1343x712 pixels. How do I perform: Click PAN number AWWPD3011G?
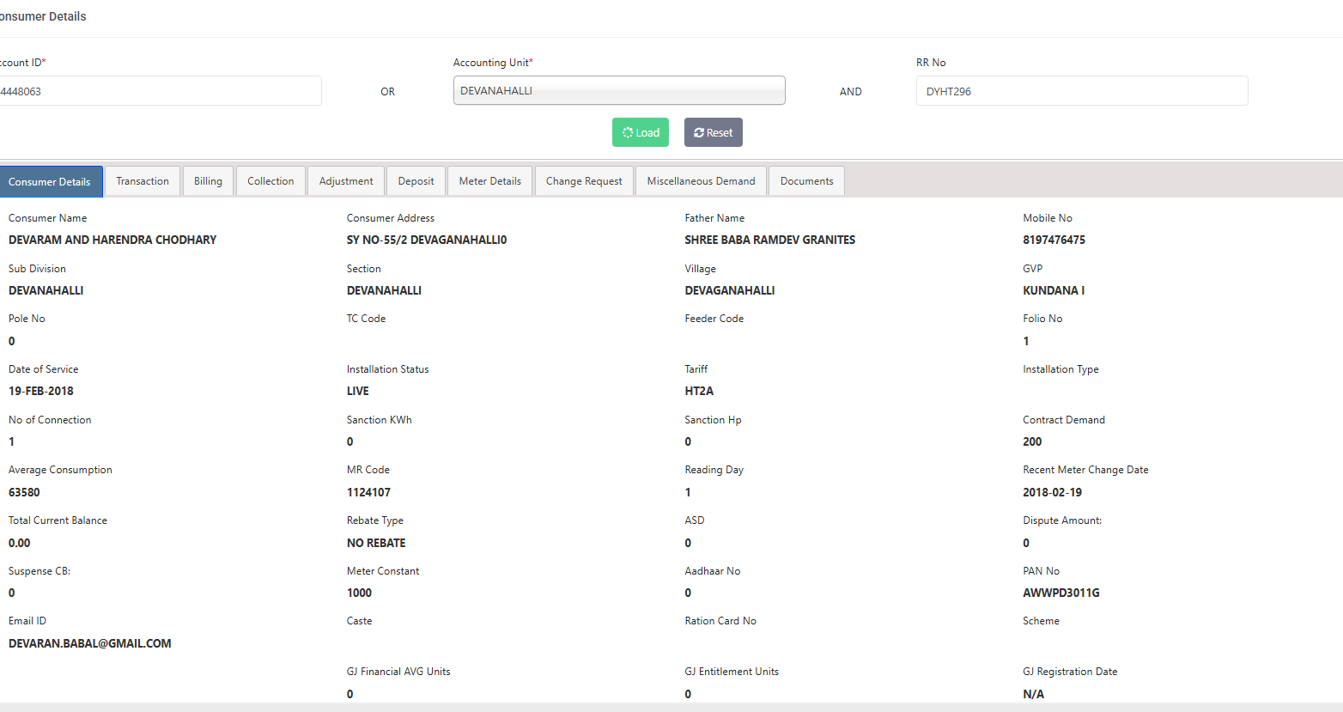pyautogui.click(x=1061, y=593)
